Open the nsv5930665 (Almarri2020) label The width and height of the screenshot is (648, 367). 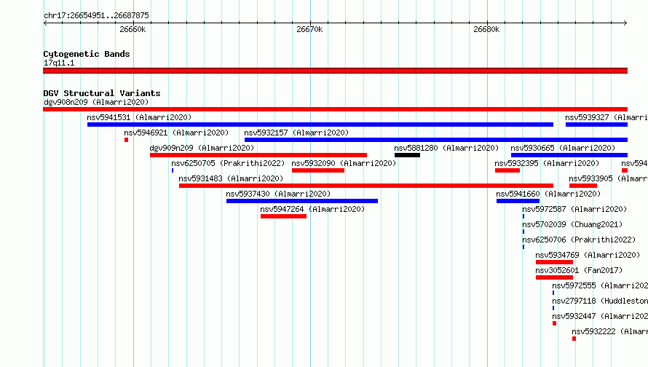[563, 148]
